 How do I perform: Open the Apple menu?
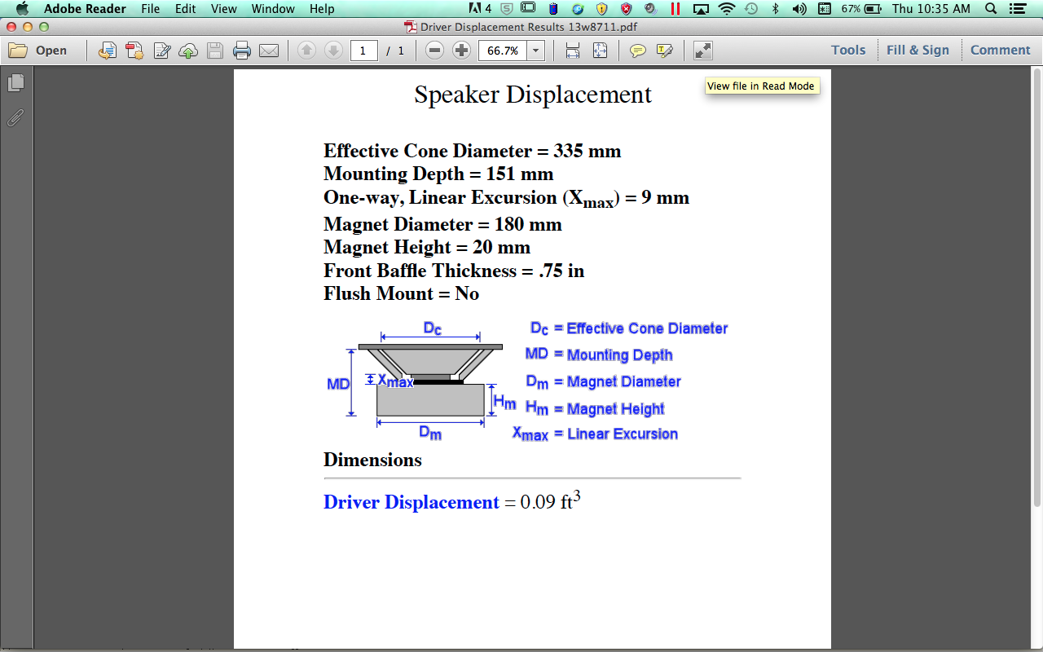22,9
